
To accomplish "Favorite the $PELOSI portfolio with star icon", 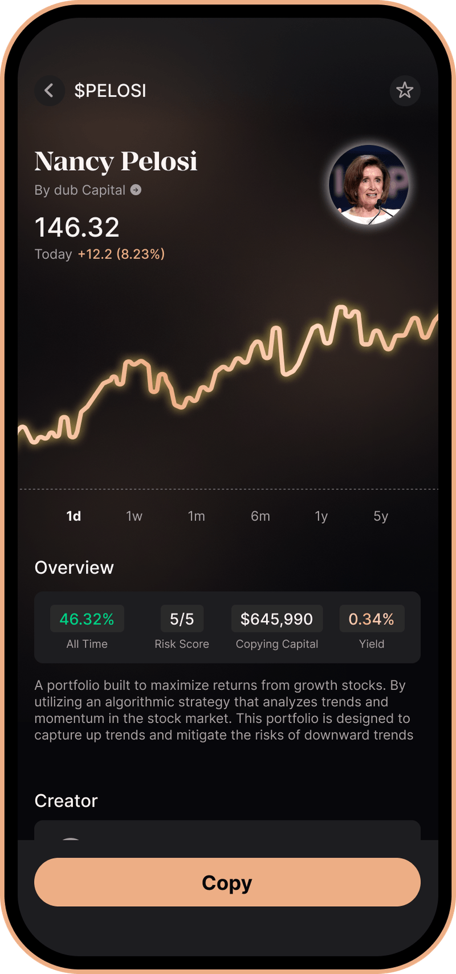I will click(x=405, y=90).
